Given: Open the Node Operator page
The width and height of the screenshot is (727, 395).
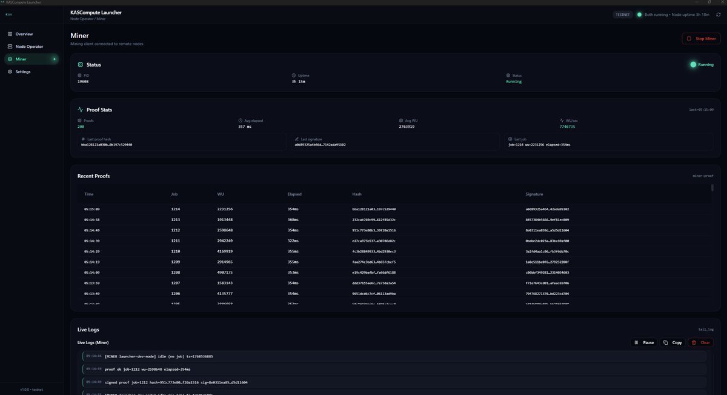Looking at the screenshot, I should [x=31, y=47].
